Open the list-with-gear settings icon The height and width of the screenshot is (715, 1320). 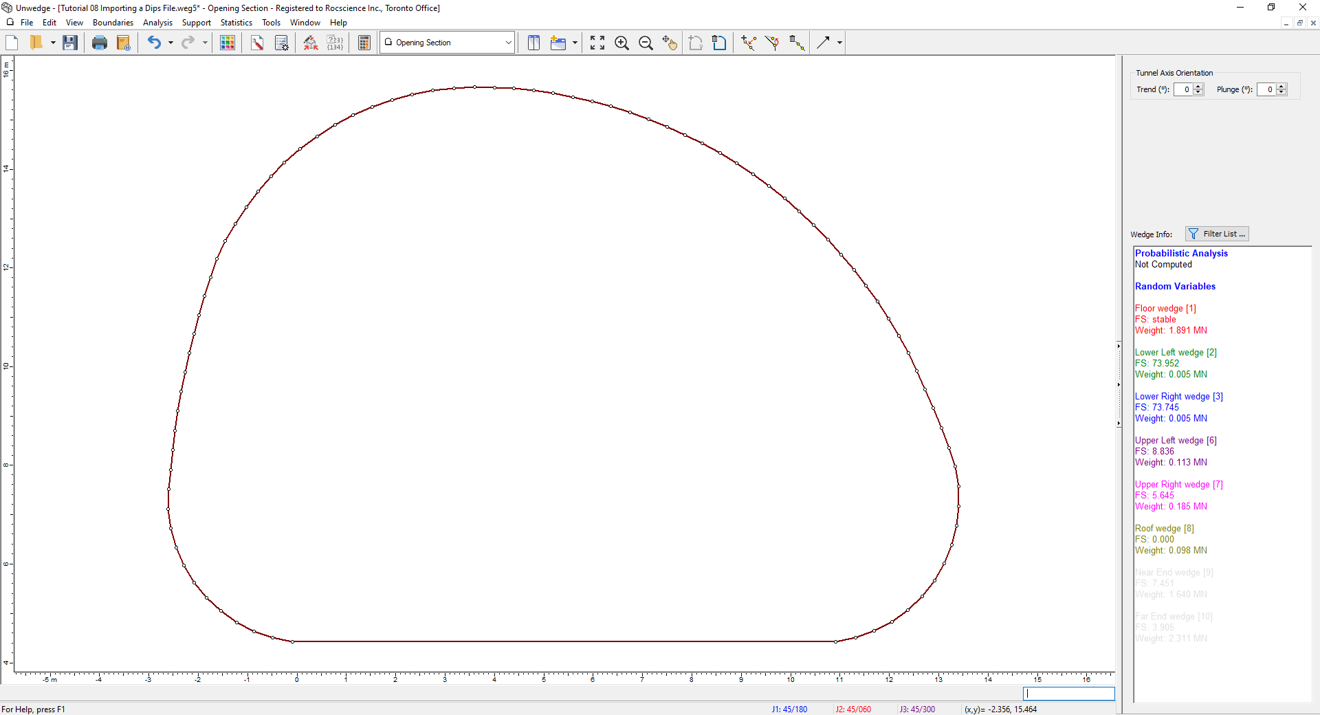(282, 43)
